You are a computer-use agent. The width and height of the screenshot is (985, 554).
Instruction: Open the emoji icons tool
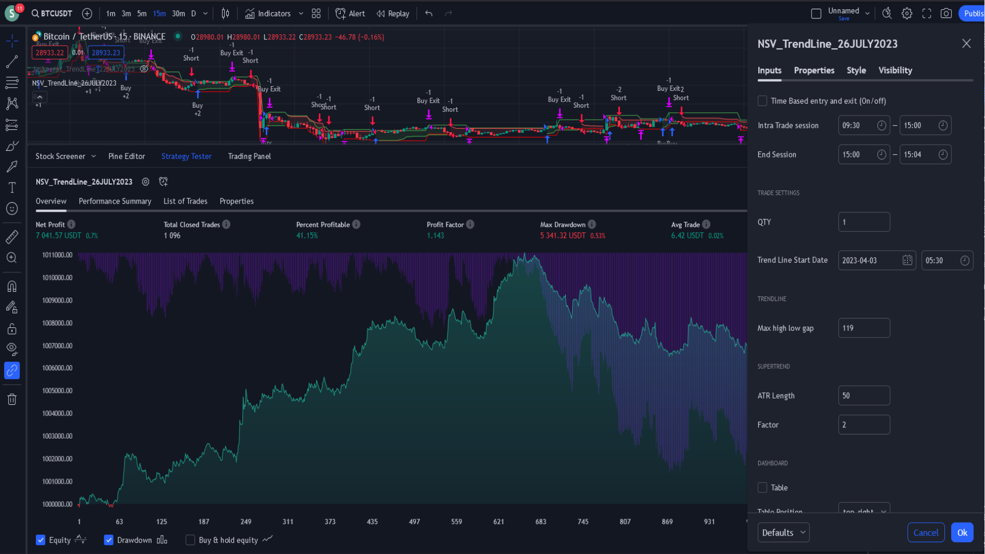coord(12,209)
